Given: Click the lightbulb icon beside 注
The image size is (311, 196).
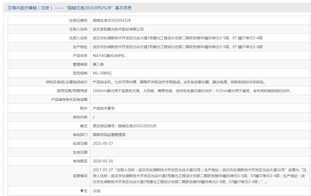Looking at the screenshot, I should (82, 191).
